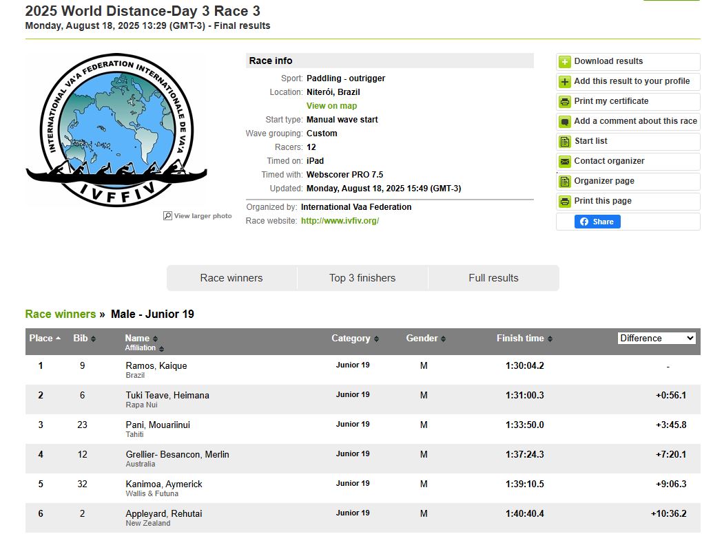Screen dimensions: 702x534
Task: Open the View on map link
Action: coord(331,106)
